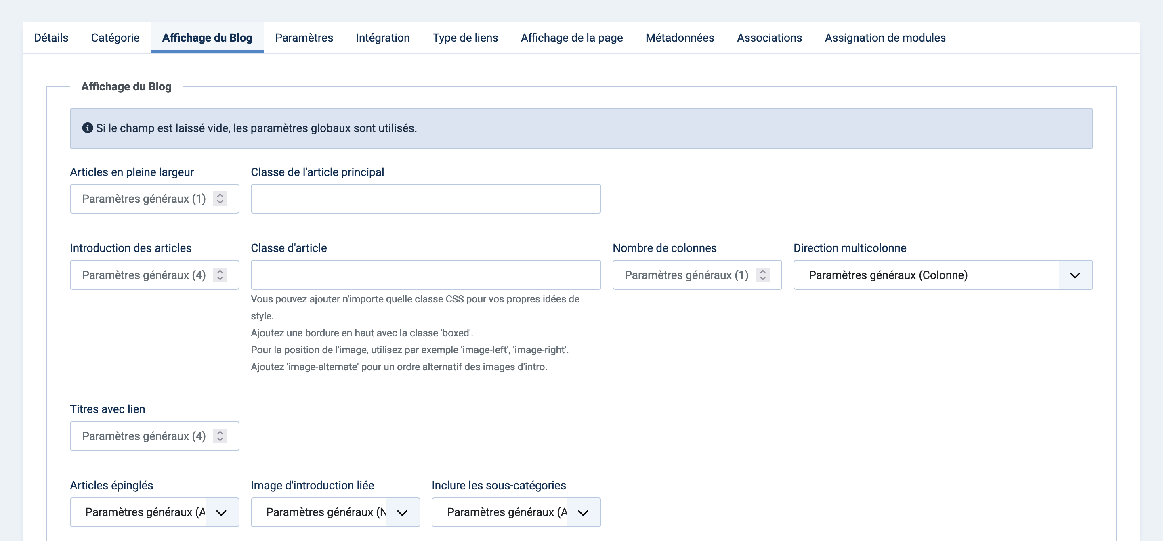Click the Titres avec lien label
1163x541 pixels.
pos(107,409)
